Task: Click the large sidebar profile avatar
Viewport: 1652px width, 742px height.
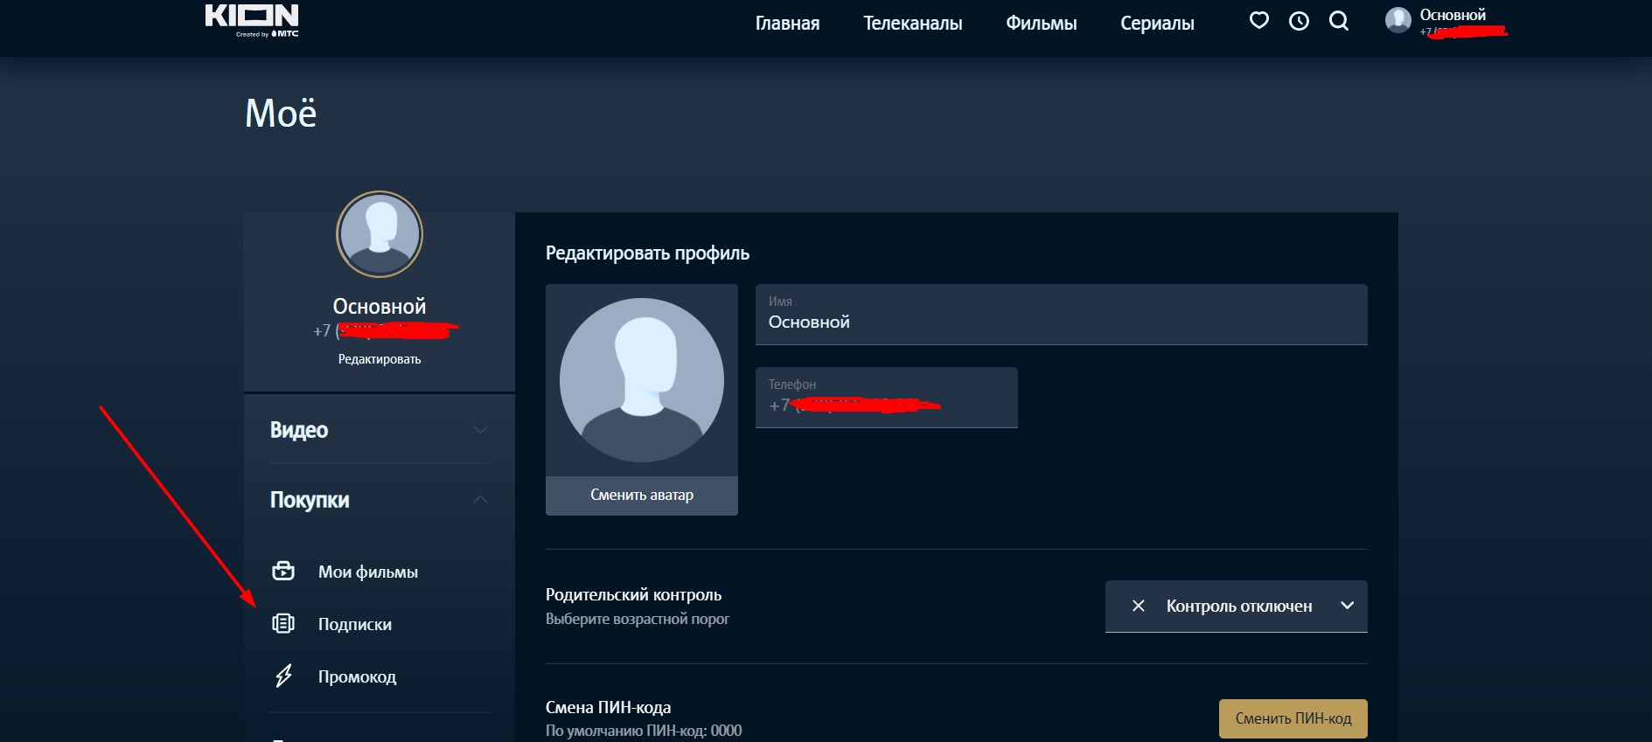Action: [380, 234]
